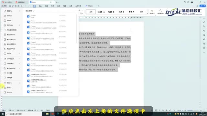Switch to the 引用 ribbon tab
This screenshot has width=207, height=116.
point(52,6)
